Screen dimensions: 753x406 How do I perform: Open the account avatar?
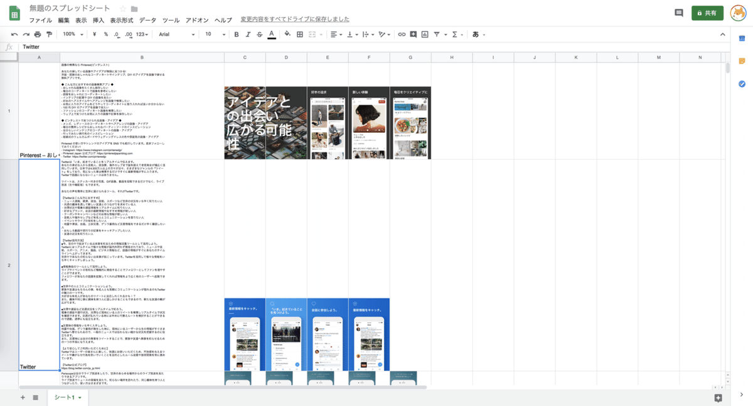coord(738,13)
